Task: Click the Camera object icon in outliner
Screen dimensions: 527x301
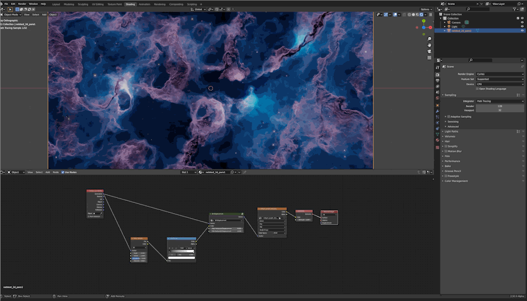Action: click(x=449, y=22)
